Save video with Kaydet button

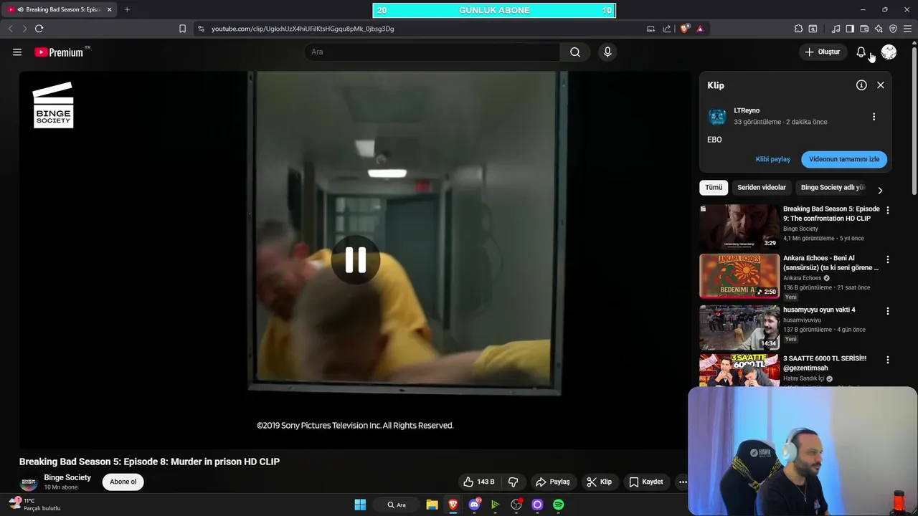pyautogui.click(x=646, y=482)
